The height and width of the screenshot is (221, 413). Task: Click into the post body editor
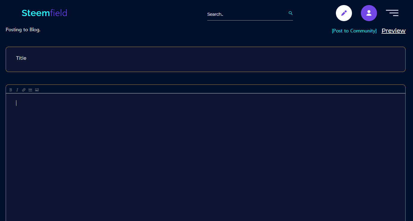click(x=205, y=157)
